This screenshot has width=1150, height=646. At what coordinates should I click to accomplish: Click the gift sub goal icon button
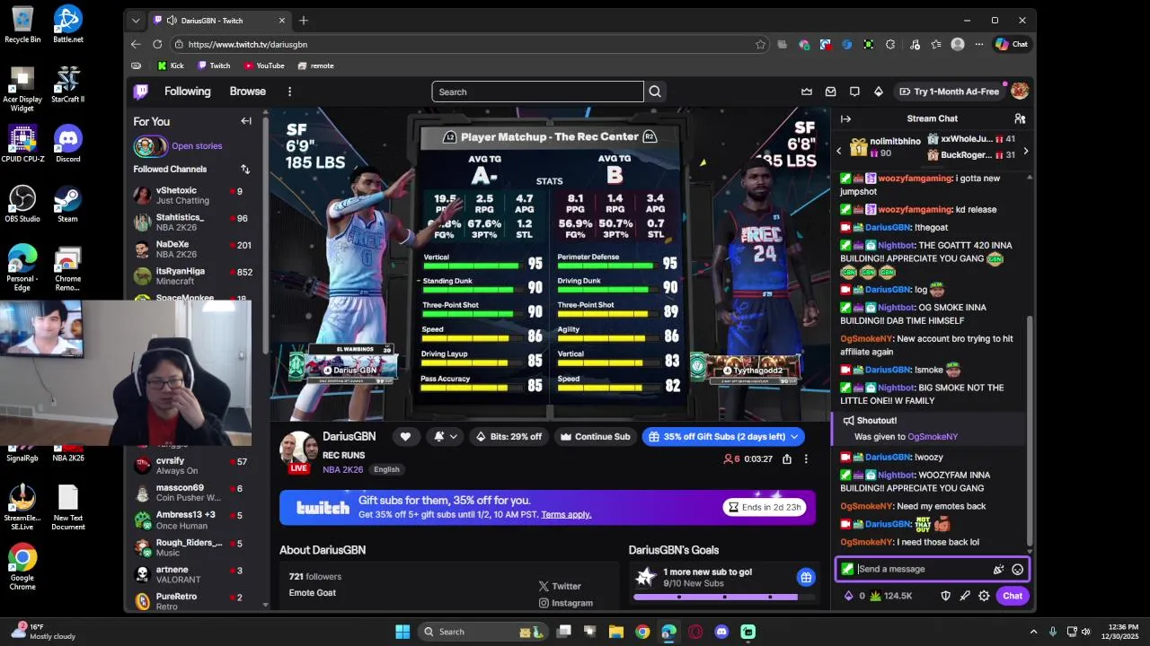tap(806, 577)
